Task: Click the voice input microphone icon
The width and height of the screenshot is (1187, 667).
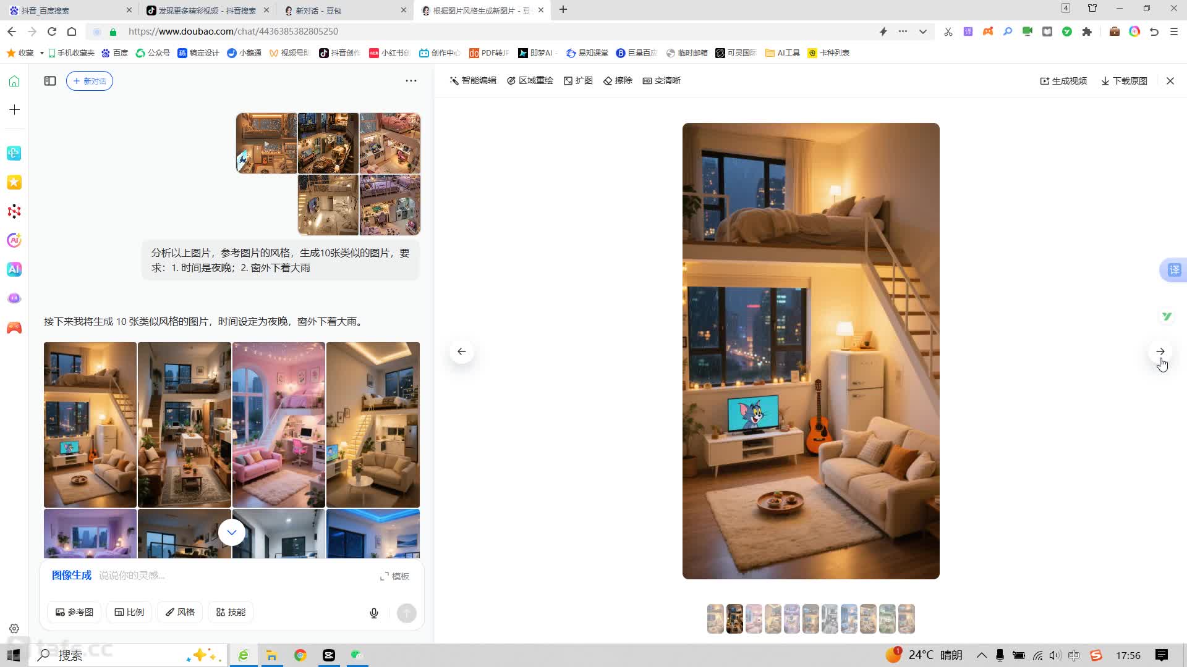Action: pyautogui.click(x=373, y=613)
